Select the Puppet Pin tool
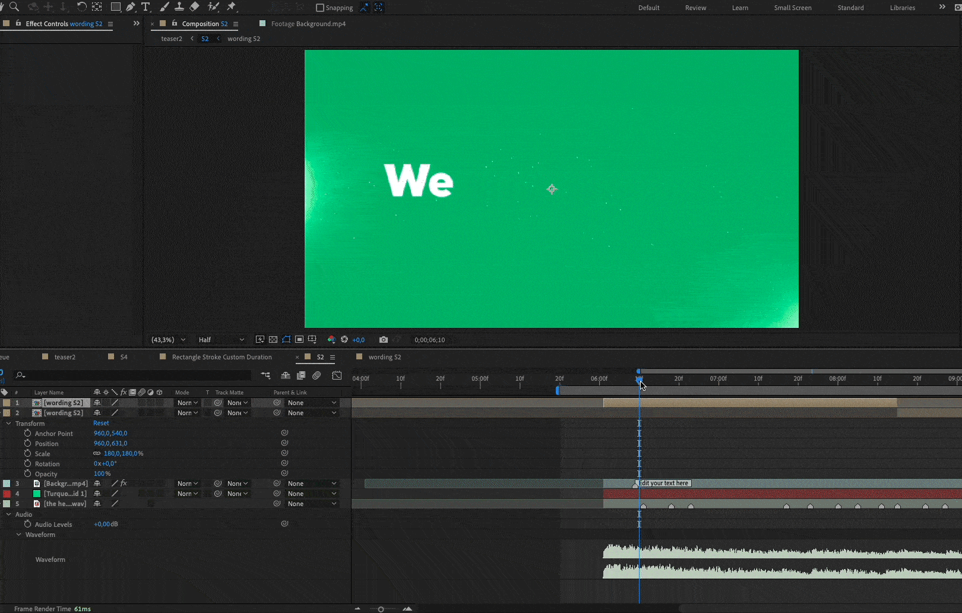The width and height of the screenshot is (962, 613). click(232, 7)
